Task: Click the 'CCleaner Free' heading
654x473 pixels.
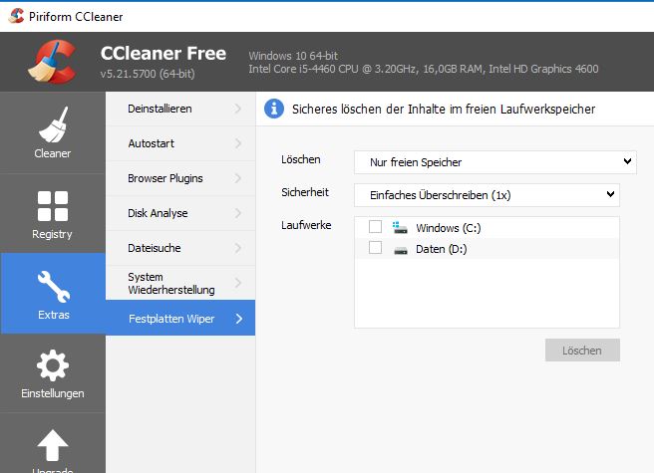Action: point(163,53)
